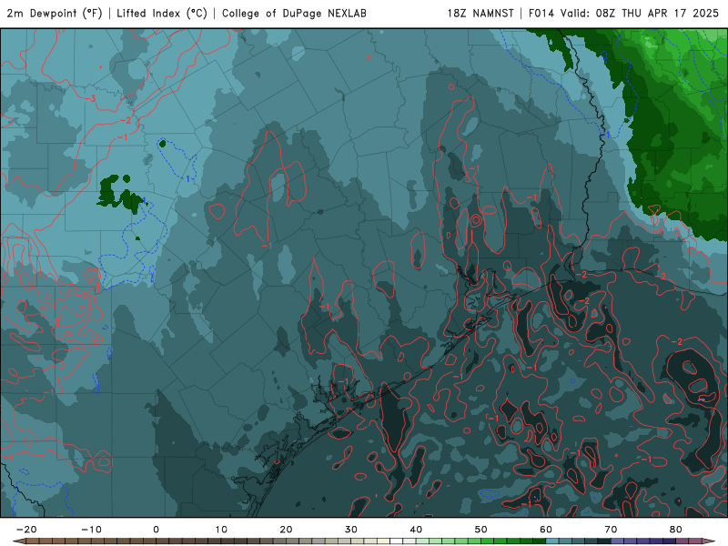Click the 40 label on the color scale

[x=416, y=530]
